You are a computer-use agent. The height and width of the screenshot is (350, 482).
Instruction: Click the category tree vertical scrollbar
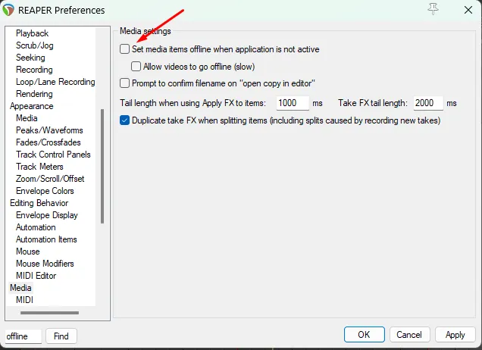tap(102, 166)
